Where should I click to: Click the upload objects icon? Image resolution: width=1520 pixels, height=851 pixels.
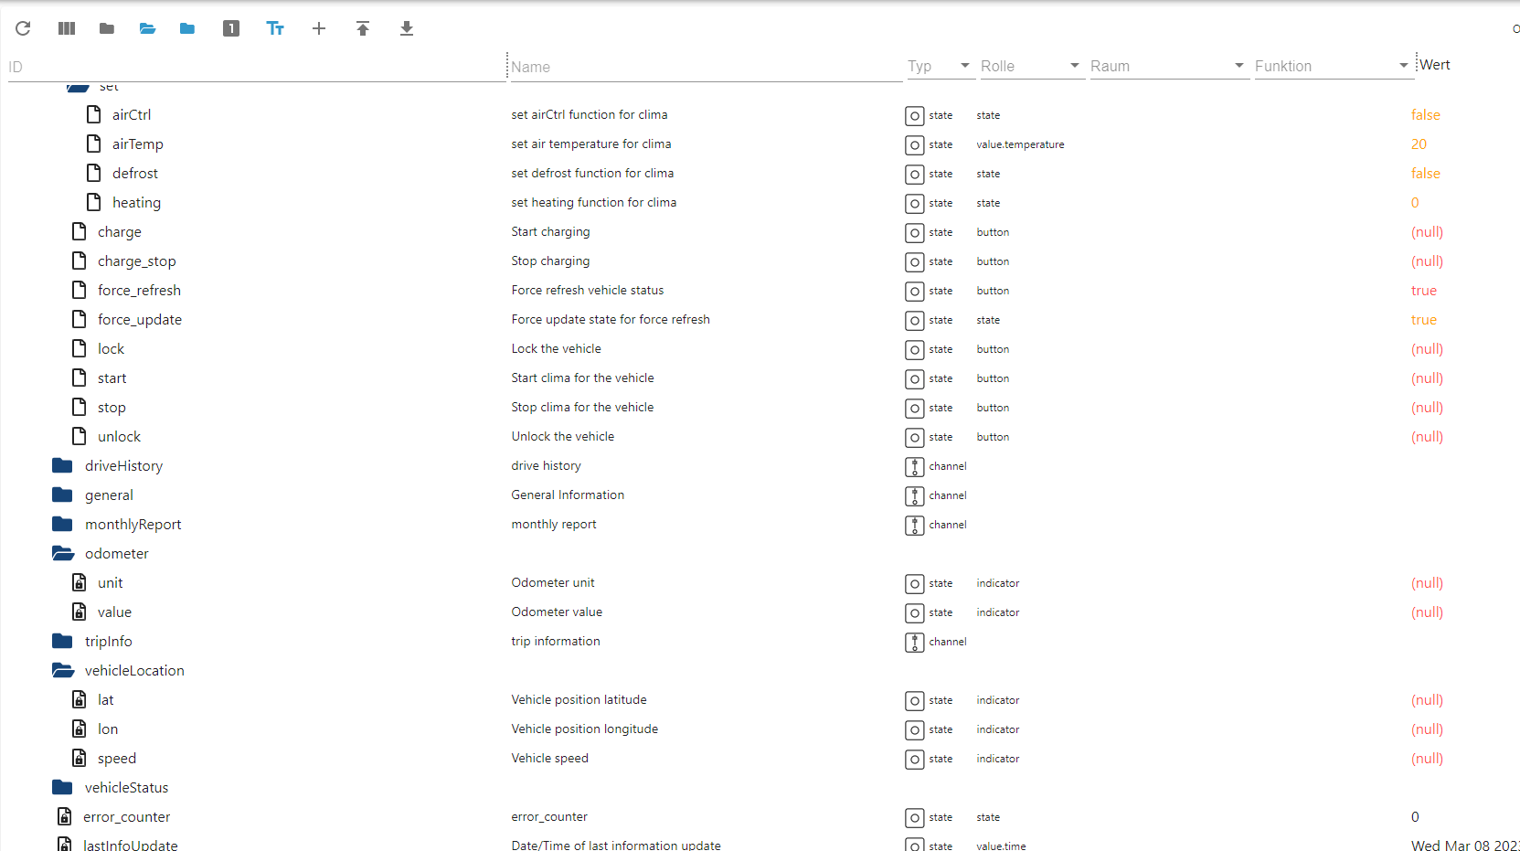363,28
